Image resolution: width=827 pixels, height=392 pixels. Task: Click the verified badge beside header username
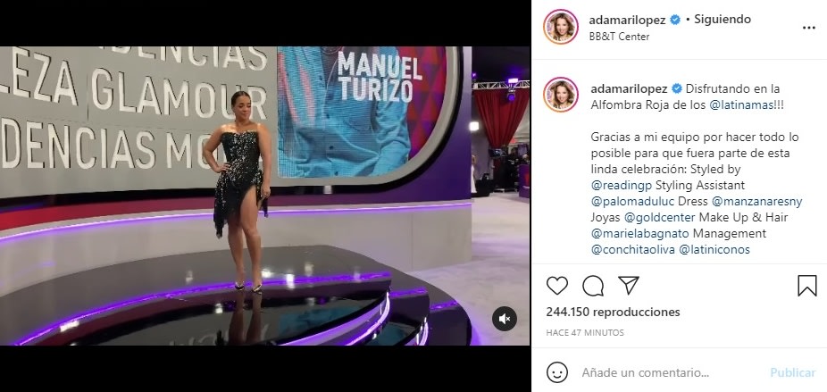675,20
